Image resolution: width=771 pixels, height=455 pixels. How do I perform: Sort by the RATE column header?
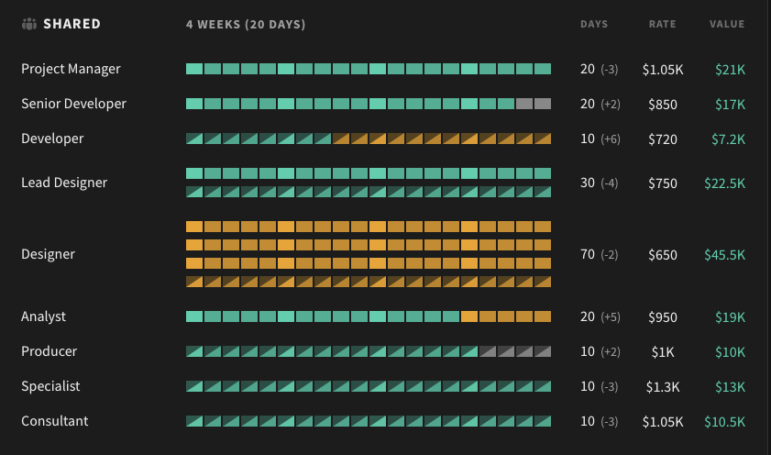[662, 24]
